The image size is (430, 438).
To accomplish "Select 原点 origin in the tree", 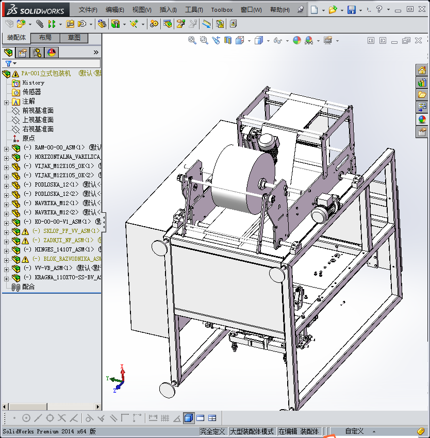I will click(x=28, y=138).
